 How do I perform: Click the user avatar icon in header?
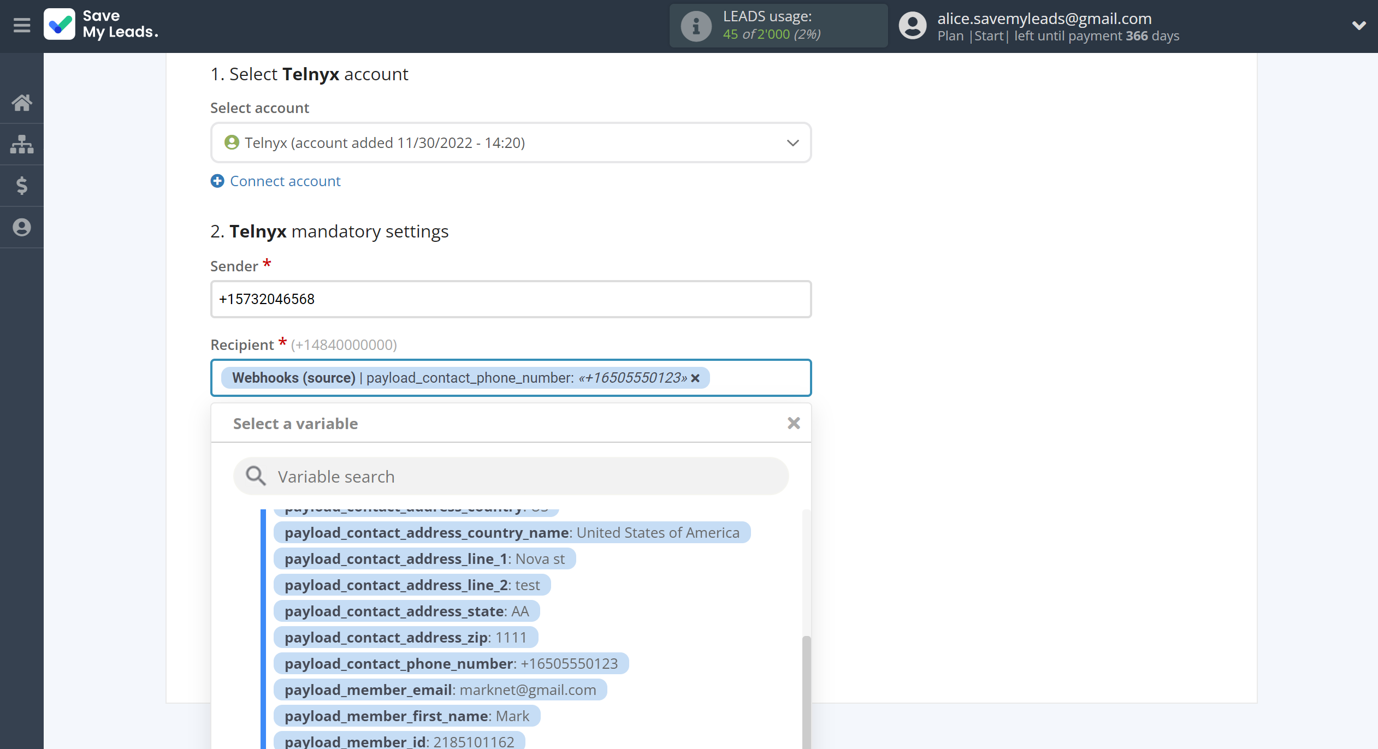pyautogui.click(x=913, y=26)
